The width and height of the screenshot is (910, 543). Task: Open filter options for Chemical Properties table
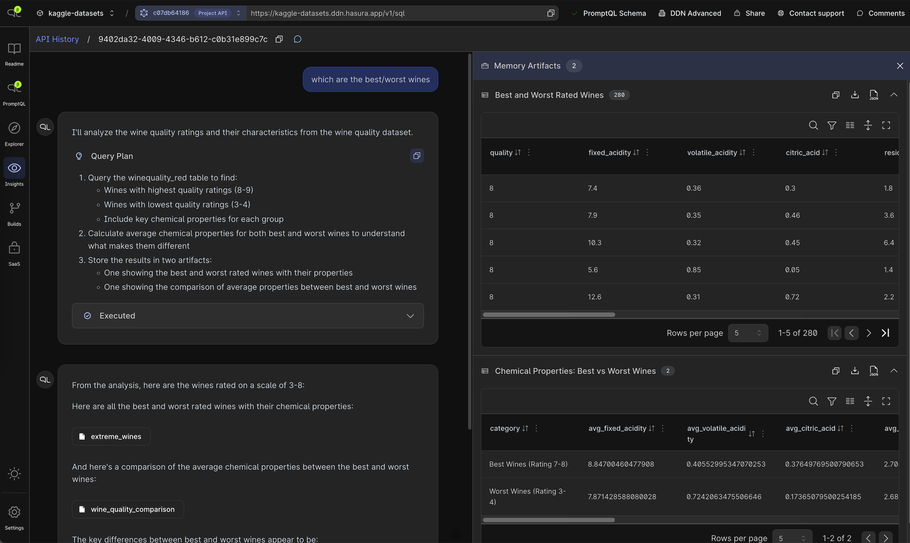832,401
